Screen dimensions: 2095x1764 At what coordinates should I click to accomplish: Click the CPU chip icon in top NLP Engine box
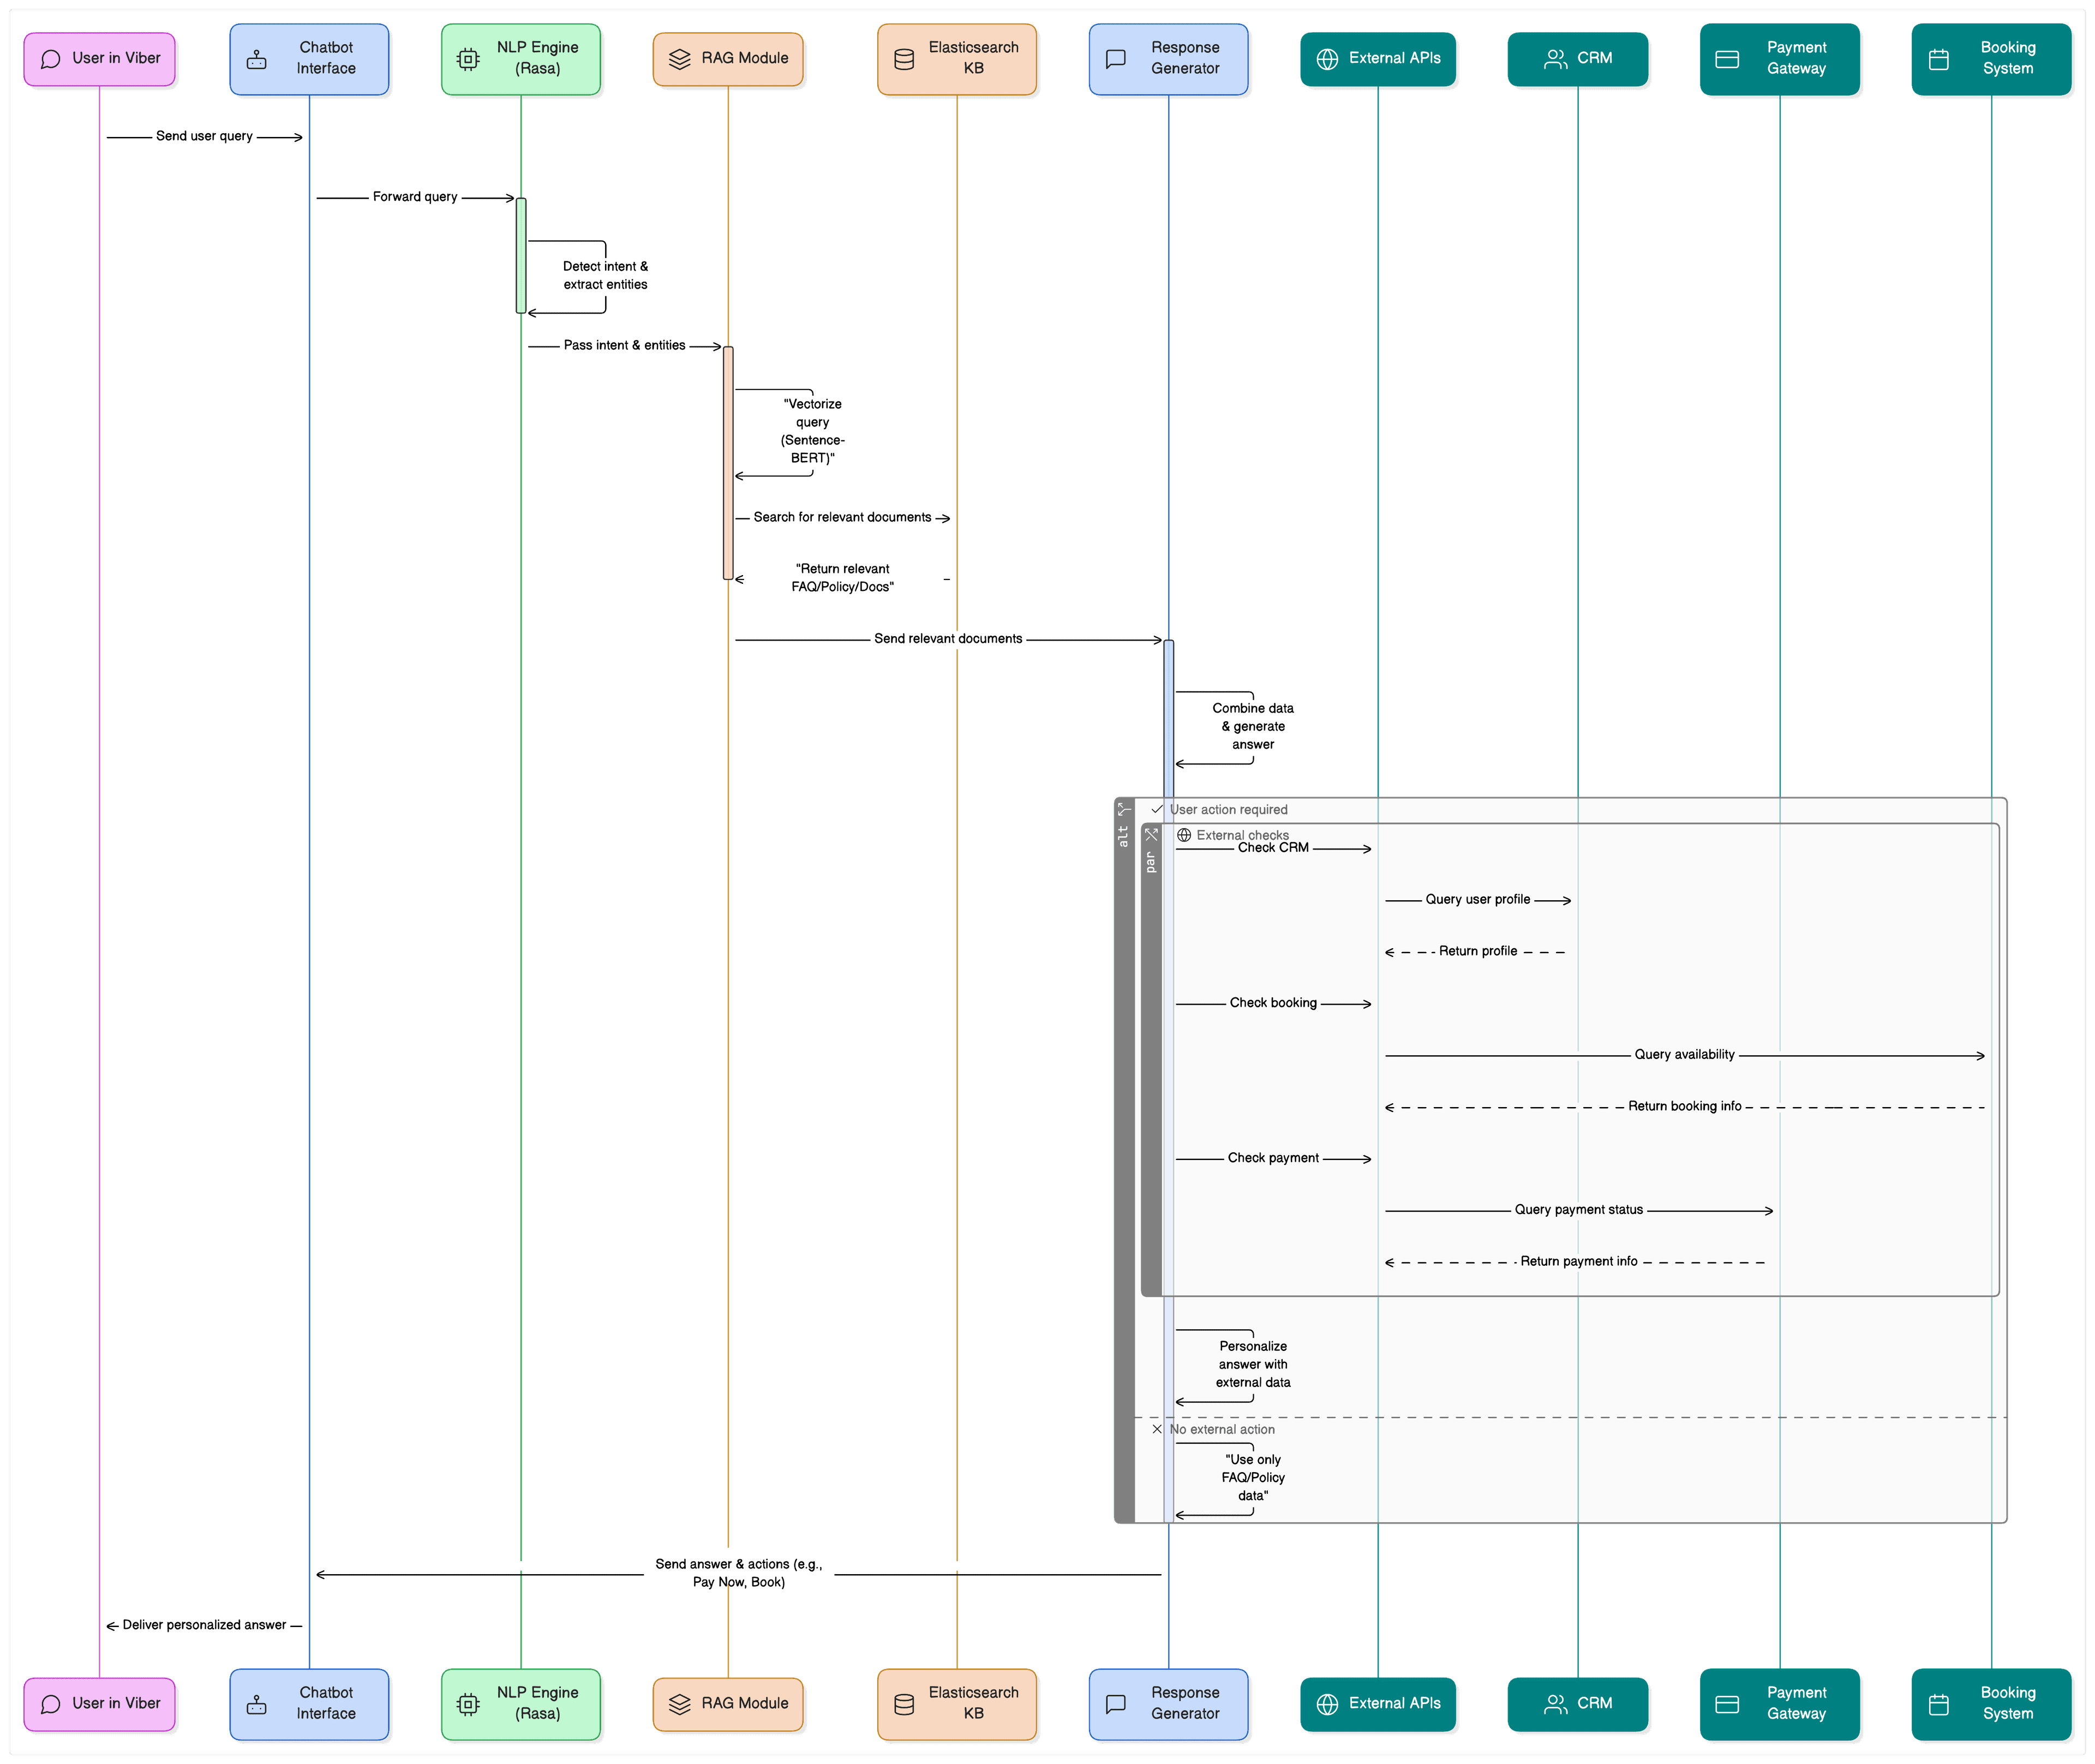[467, 60]
